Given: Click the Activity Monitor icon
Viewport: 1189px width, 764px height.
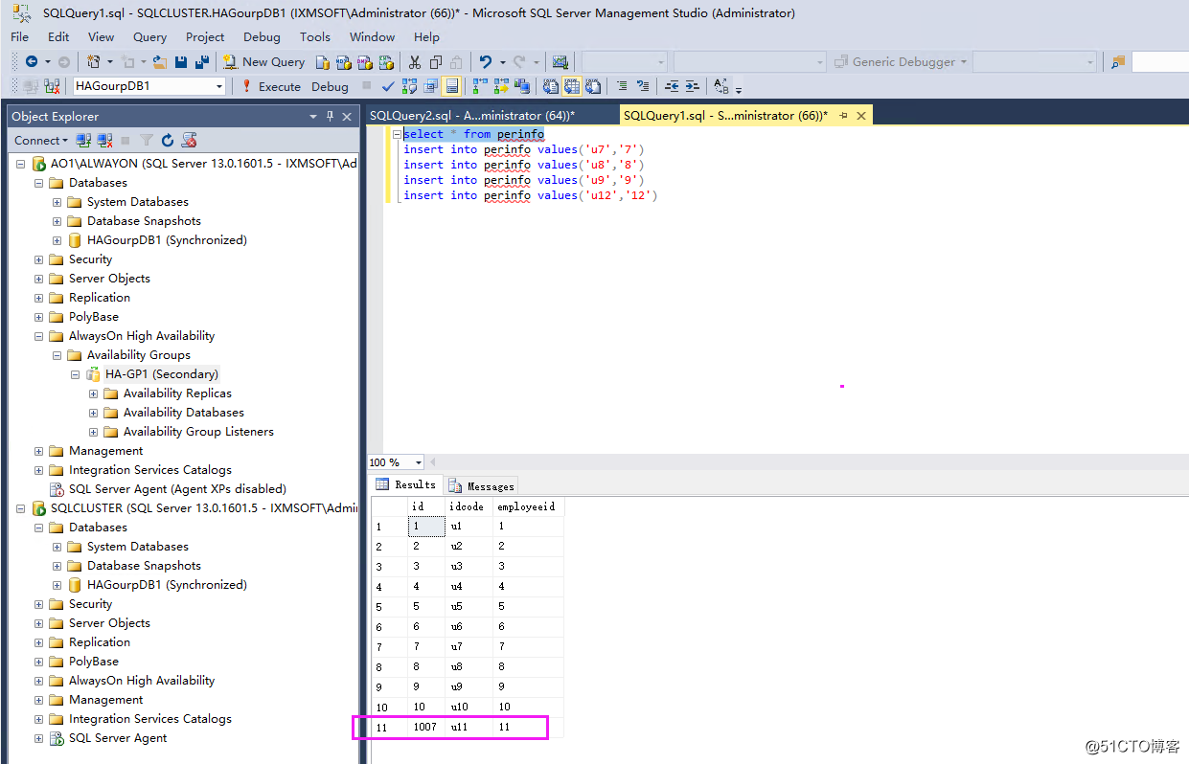Looking at the screenshot, I should (x=560, y=62).
